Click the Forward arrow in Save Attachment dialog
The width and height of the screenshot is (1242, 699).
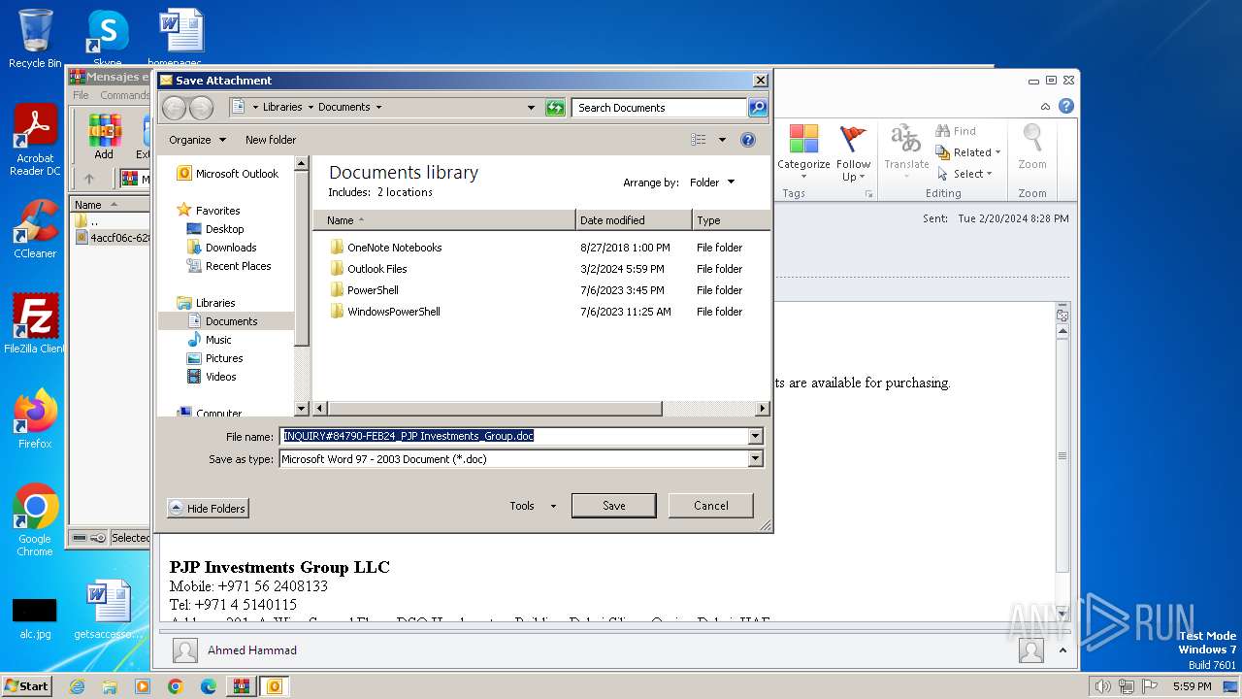(x=201, y=108)
